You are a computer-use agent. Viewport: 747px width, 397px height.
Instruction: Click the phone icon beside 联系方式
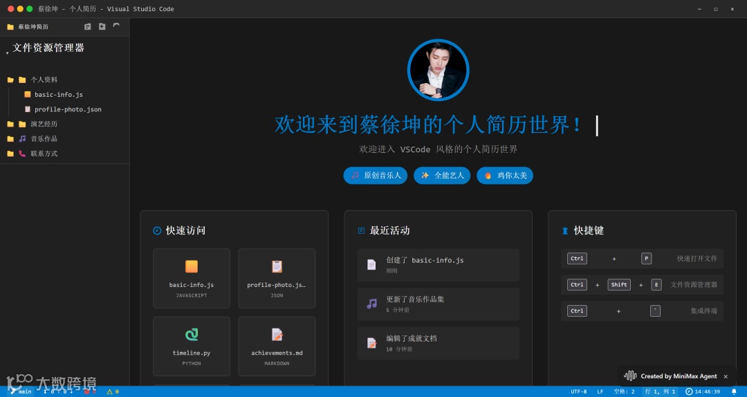[x=22, y=154]
